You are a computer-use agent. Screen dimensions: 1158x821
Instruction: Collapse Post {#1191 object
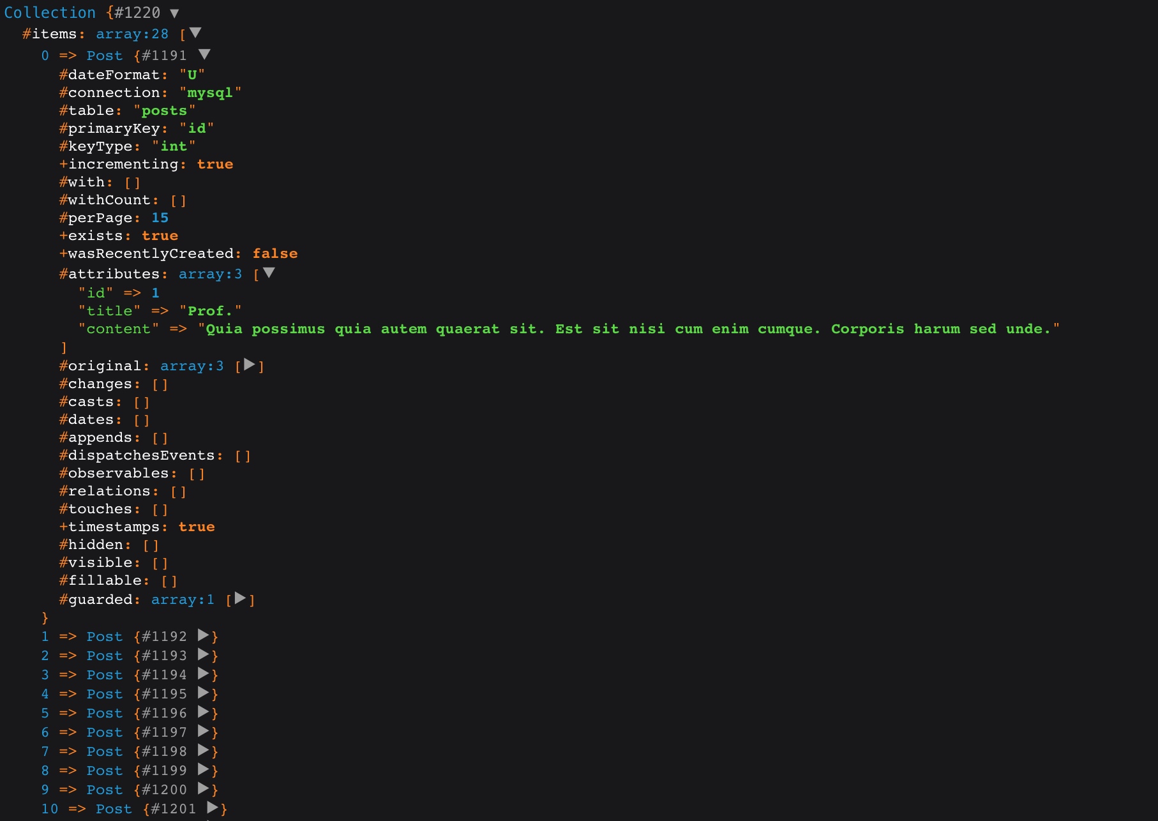[204, 54]
